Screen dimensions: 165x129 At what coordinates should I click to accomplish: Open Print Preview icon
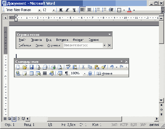(60, 67)
